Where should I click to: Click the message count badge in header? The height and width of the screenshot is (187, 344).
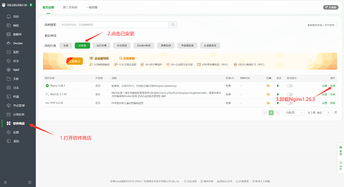click(31, 5)
